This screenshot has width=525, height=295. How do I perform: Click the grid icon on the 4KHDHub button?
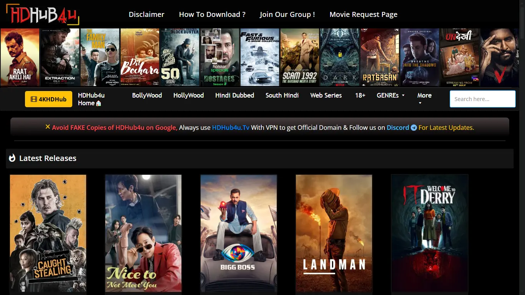click(x=34, y=99)
